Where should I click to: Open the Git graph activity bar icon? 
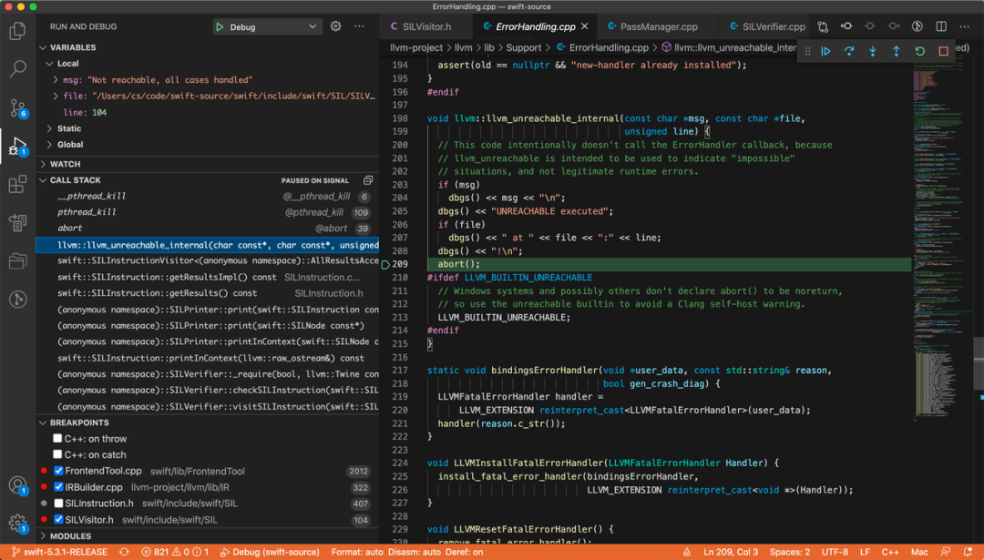17,300
